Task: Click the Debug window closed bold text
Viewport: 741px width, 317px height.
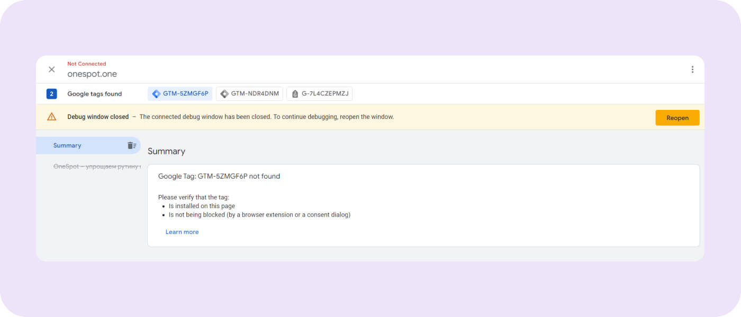Action: click(x=98, y=117)
